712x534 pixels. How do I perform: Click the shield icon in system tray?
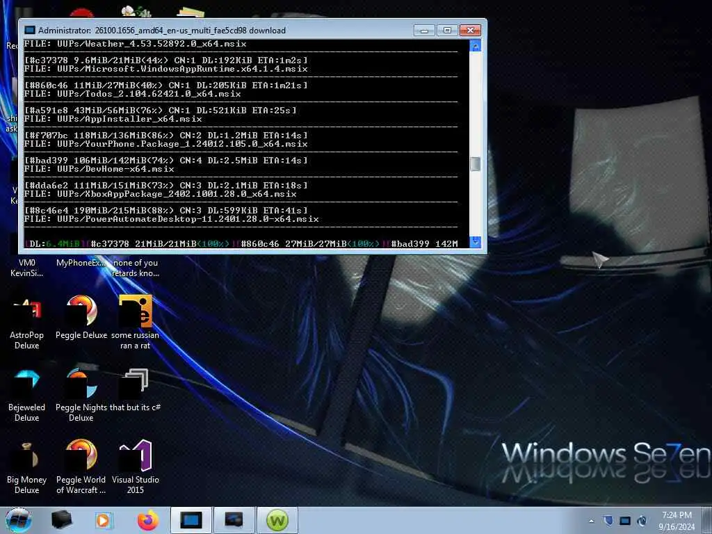point(608,520)
